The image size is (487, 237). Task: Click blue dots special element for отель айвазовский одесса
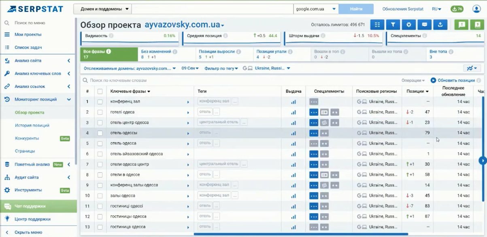click(x=314, y=154)
